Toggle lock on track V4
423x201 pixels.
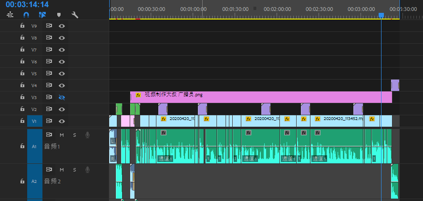(x=22, y=85)
